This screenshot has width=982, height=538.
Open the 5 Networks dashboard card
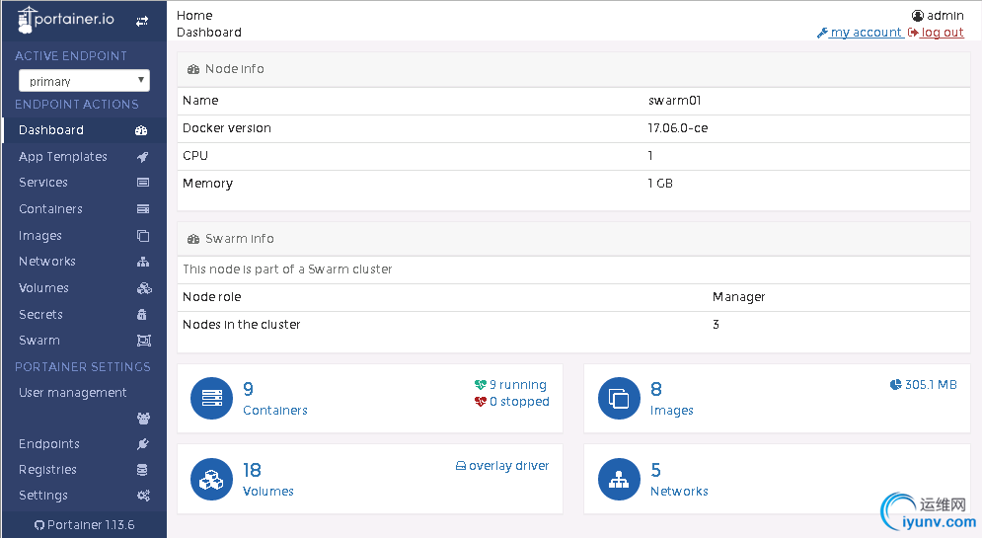[x=777, y=479]
